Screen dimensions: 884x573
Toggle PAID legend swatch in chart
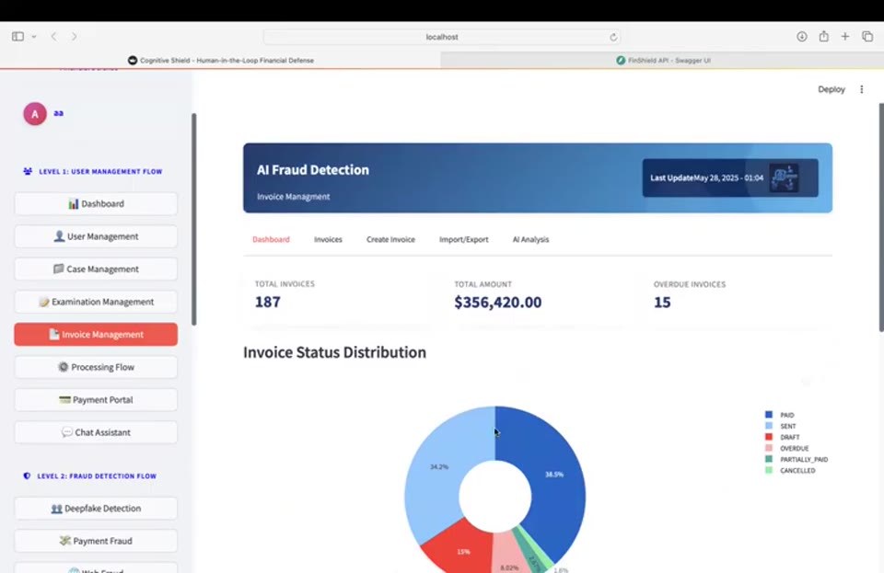[x=768, y=415]
